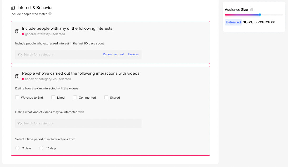288x167 pixels.
Task: Select the 15 days radio button
Action: 41,148
